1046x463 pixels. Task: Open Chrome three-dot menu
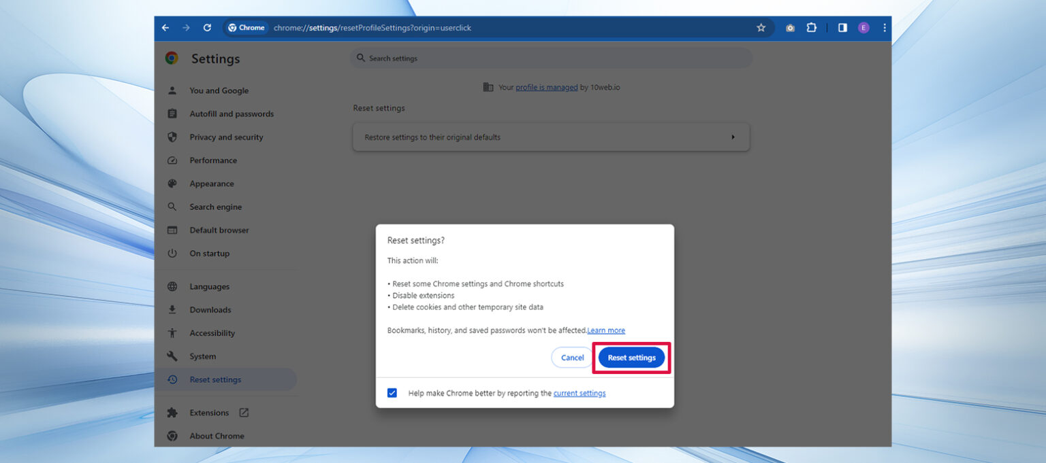(884, 28)
